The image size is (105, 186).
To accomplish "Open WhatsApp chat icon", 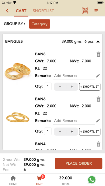I will pyautogui.click(x=92, y=180).
